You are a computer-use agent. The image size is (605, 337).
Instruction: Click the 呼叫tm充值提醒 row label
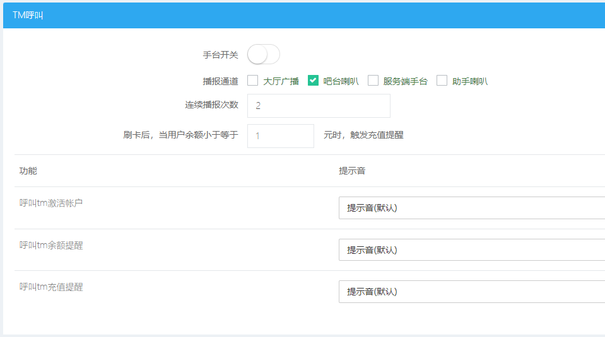[51, 287]
